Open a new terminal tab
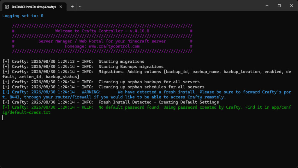Image resolution: width=298 pixels, height=168 pixels. (72, 7)
